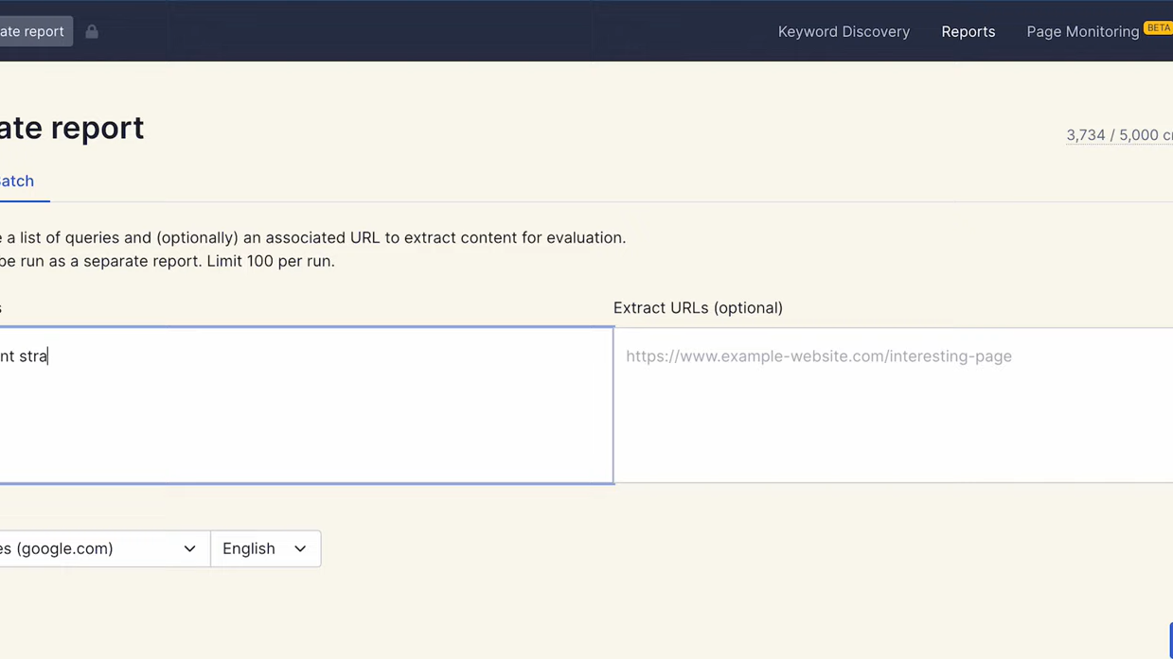Image resolution: width=1173 pixels, height=659 pixels.
Task: Click the chevron arrow on the google.com dropdown
Action: point(189,548)
